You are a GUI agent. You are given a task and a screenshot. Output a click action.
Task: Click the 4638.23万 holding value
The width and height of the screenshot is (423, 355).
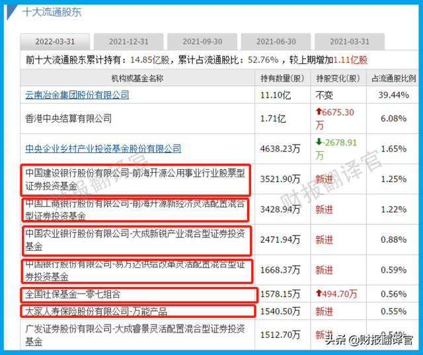(x=280, y=148)
